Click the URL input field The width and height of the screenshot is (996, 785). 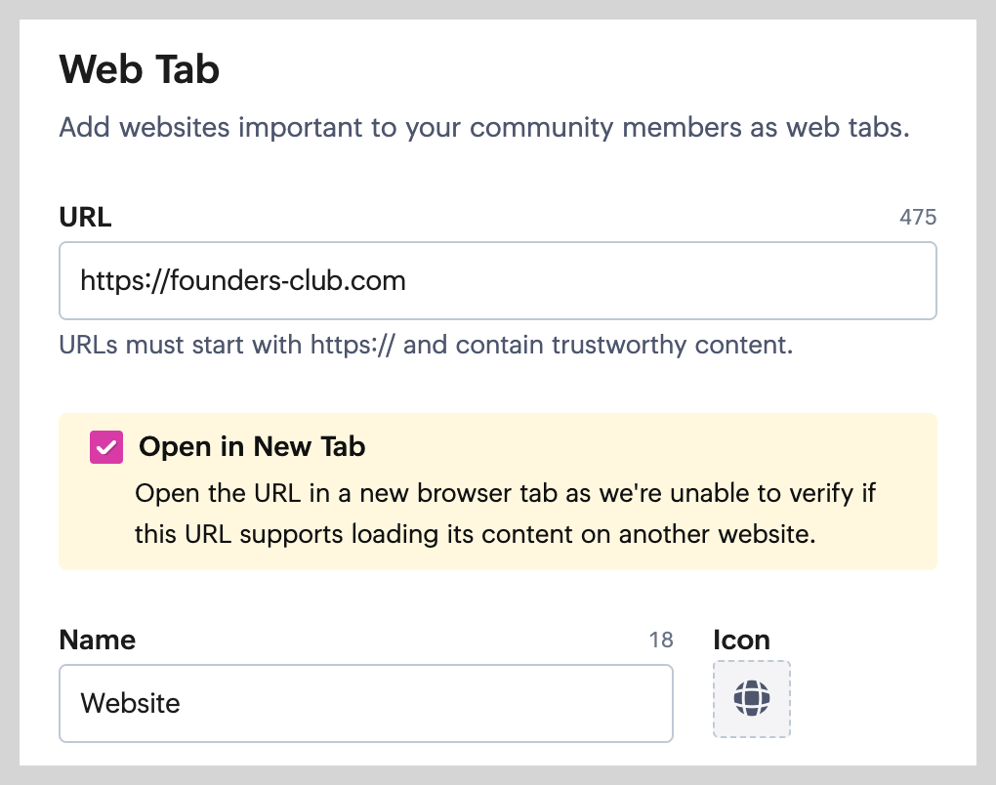point(498,281)
